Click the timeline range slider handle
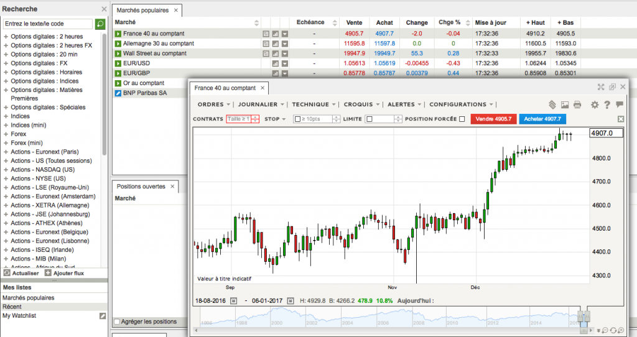The width and height of the screenshot is (637, 337). 584,317
